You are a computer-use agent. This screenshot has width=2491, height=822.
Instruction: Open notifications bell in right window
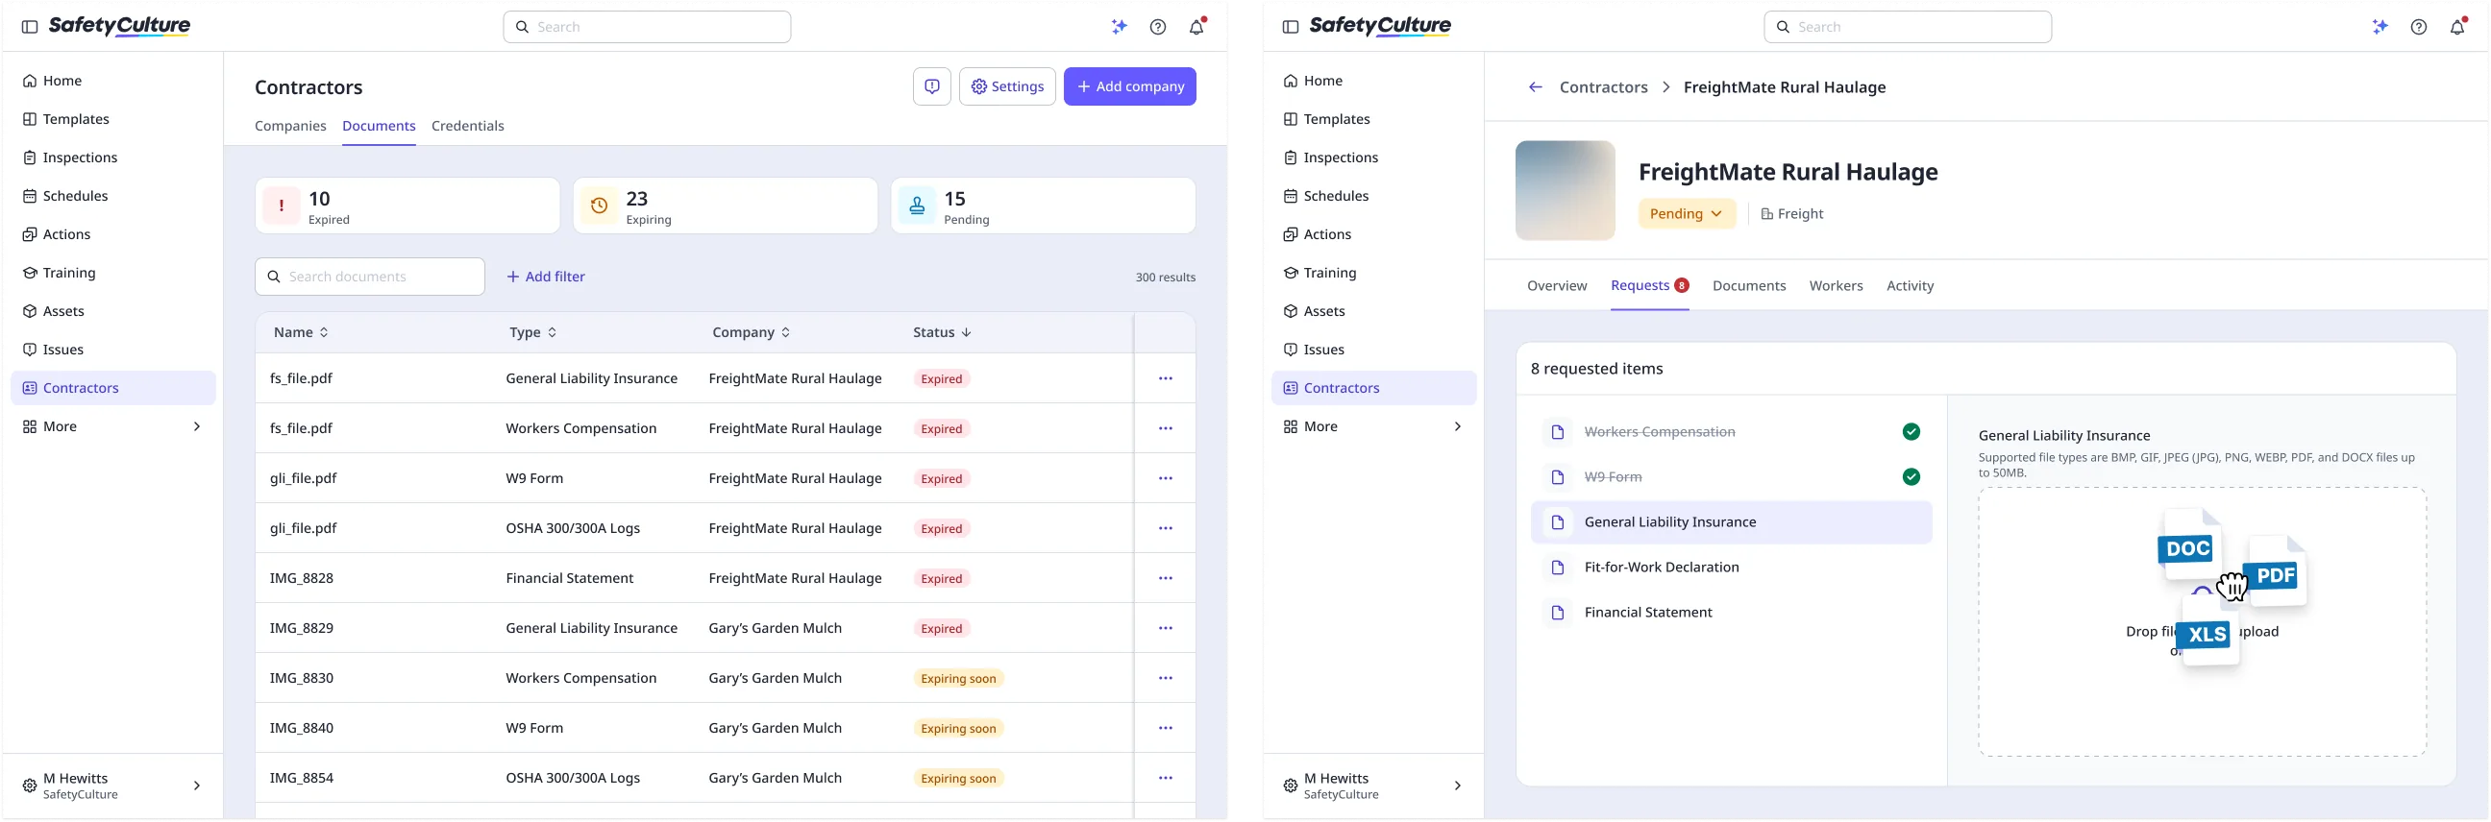(x=2457, y=27)
